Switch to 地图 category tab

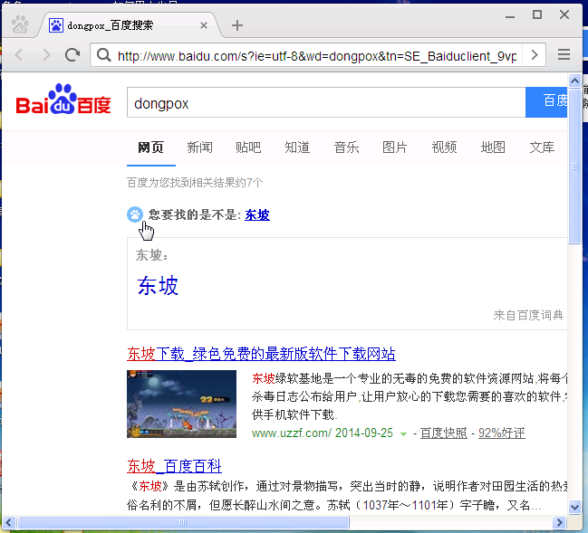pyautogui.click(x=493, y=148)
